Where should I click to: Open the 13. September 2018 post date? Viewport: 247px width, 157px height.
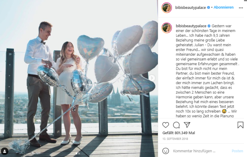tap(175, 139)
